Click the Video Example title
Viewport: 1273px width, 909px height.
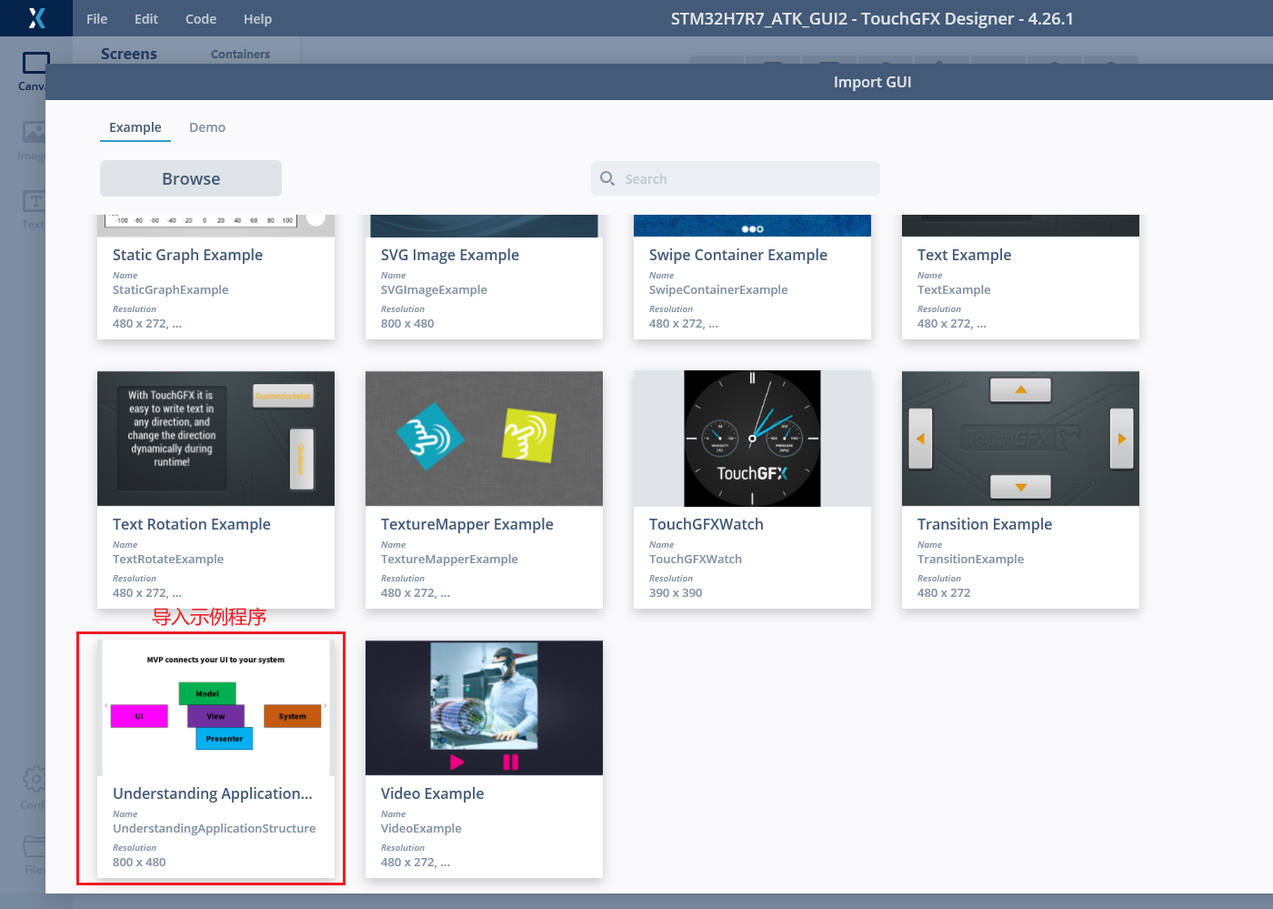[x=433, y=793]
